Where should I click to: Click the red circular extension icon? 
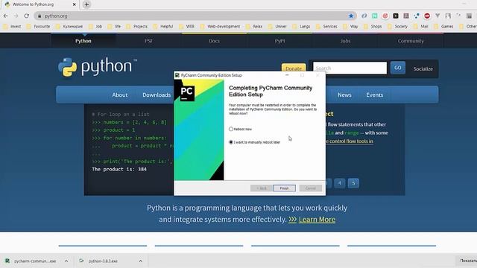tap(385, 16)
